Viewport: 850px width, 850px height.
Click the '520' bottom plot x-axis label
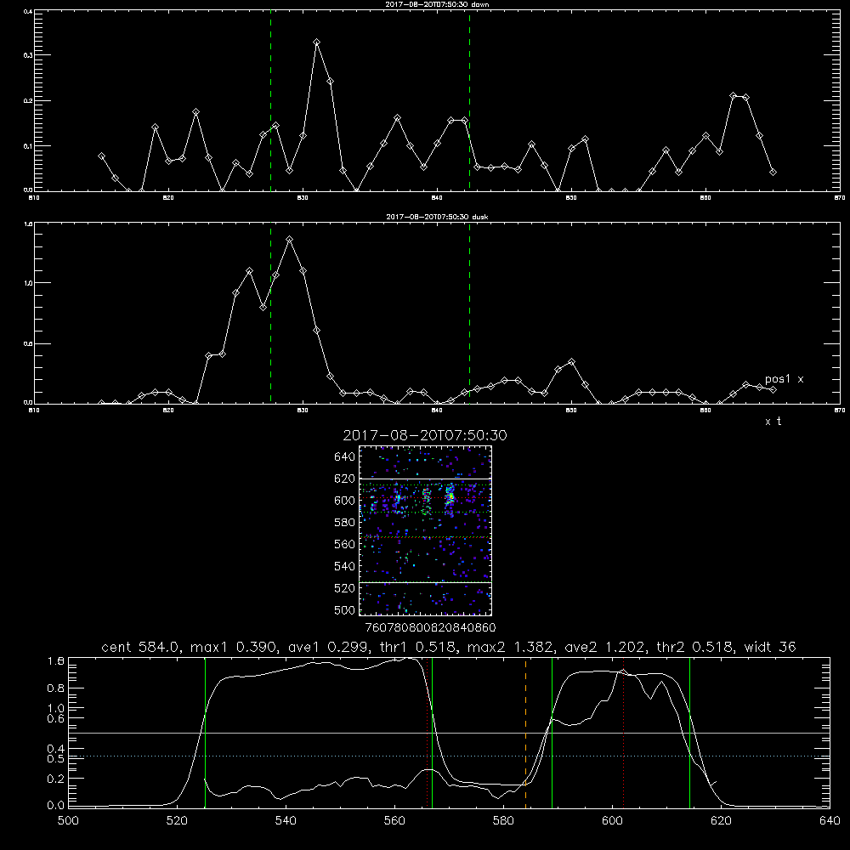178,820
